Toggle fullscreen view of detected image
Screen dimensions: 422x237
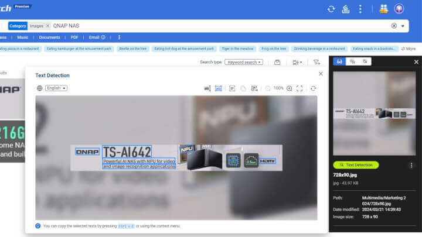(x=300, y=88)
